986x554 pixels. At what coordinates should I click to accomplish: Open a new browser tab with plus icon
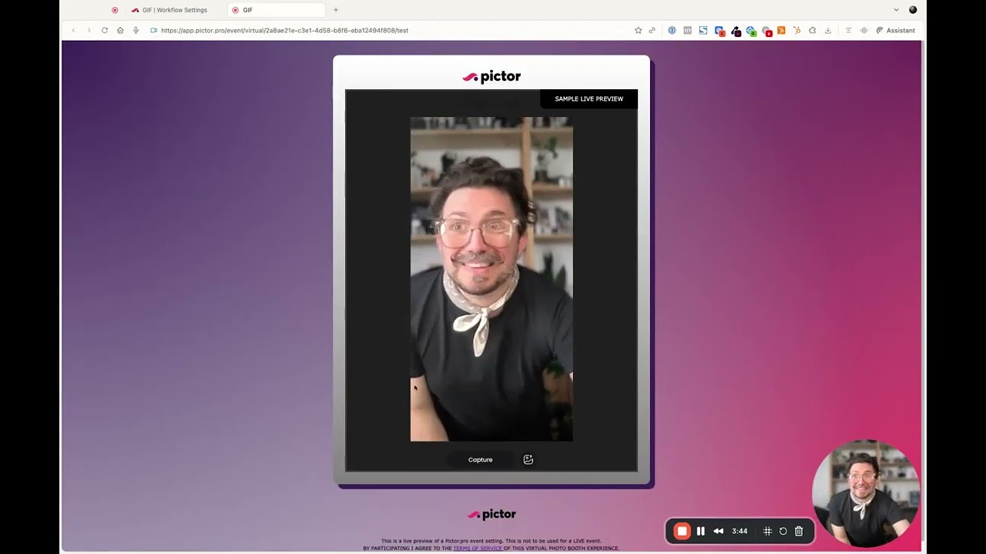[x=336, y=10]
